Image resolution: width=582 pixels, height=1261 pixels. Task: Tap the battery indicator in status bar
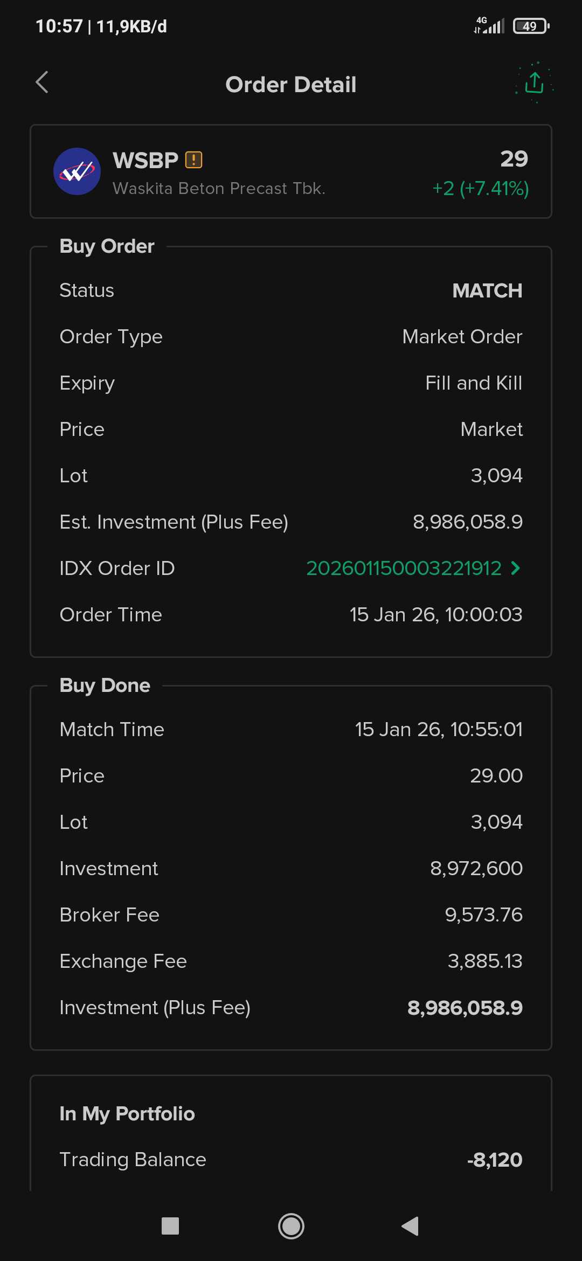pos(531,26)
